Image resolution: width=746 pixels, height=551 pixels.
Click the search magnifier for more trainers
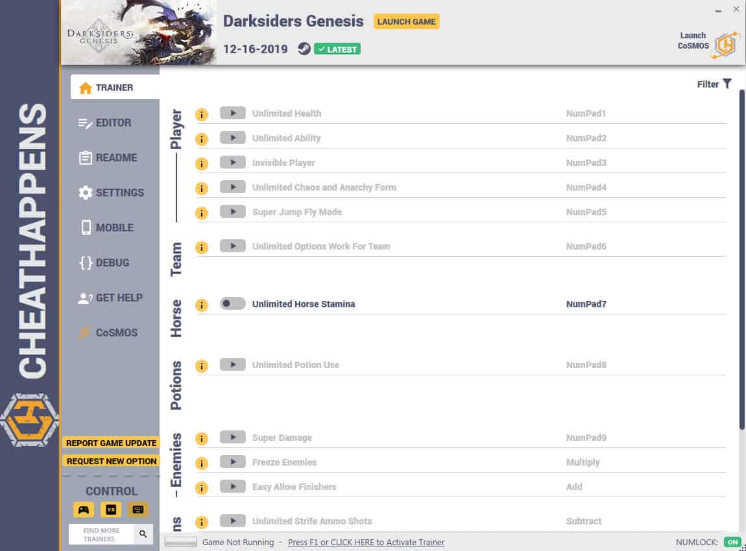(143, 534)
